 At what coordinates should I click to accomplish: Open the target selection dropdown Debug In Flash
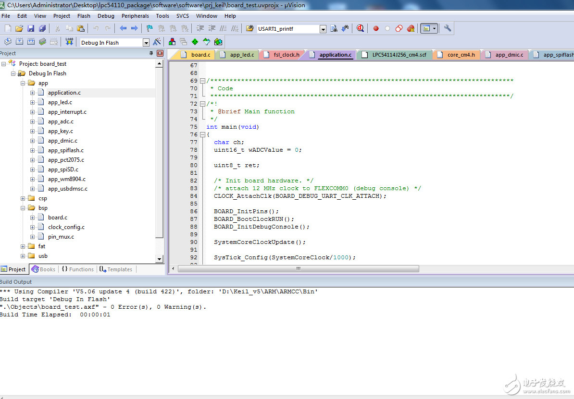(146, 43)
